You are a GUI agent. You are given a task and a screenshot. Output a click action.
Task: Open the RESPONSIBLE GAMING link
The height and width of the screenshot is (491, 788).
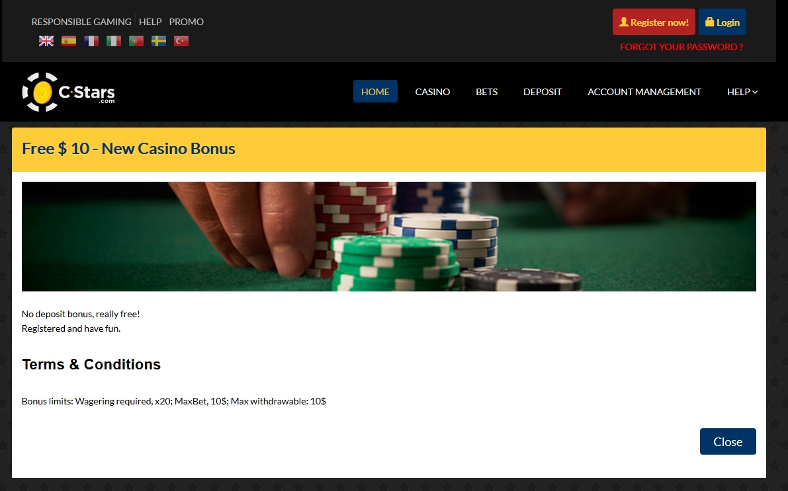81,22
